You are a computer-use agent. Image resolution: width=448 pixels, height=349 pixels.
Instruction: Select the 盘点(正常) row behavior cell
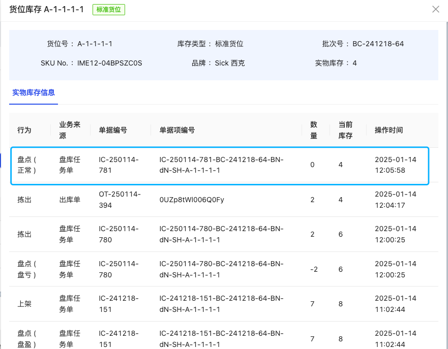pyautogui.click(x=27, y=165)
